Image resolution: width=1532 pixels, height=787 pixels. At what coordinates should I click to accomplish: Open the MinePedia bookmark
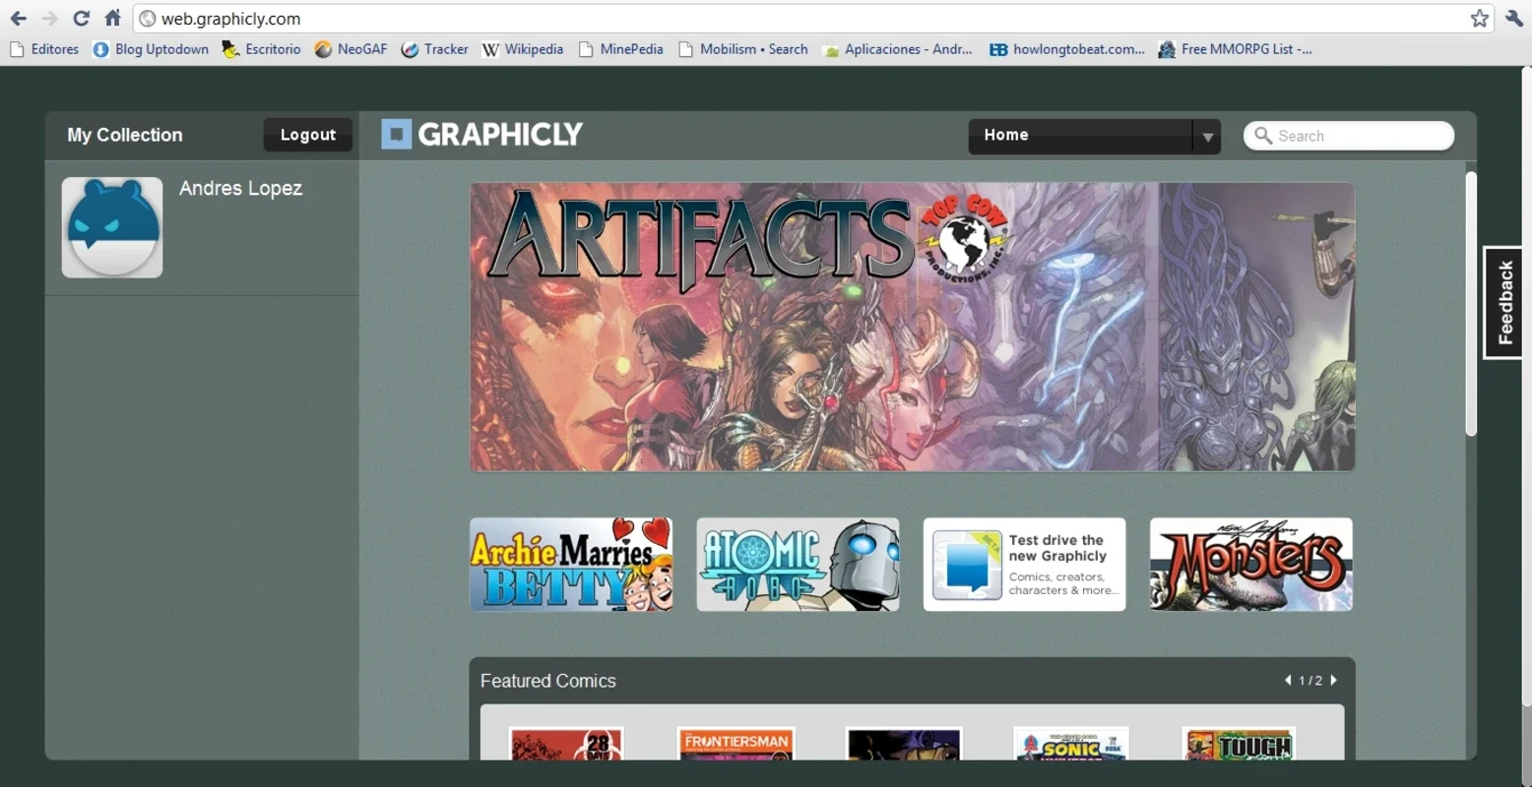click(621, 49)
